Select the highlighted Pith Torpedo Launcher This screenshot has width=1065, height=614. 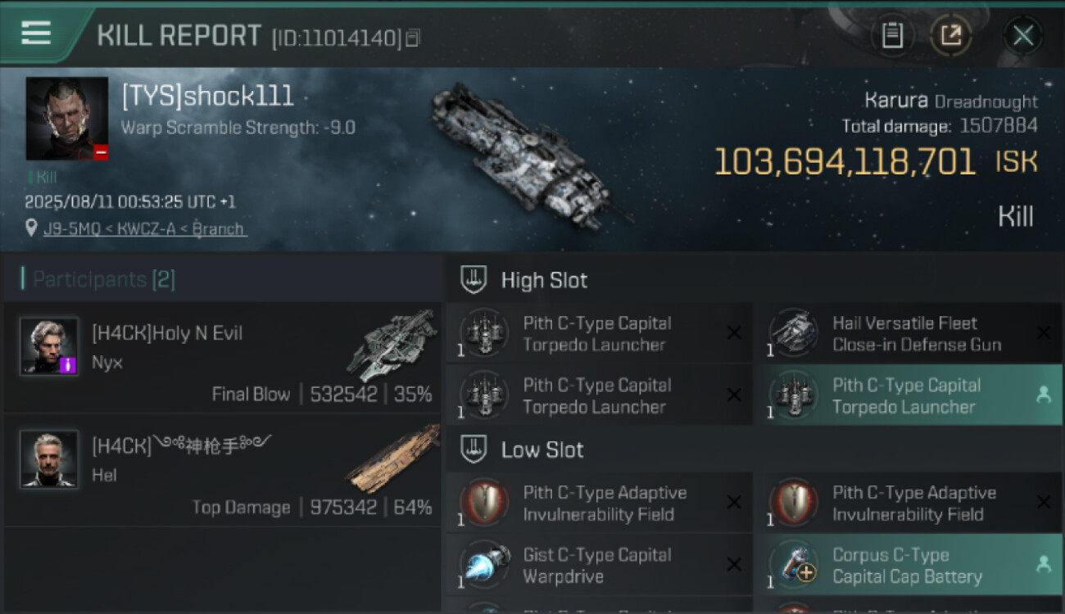tap(907, 396)
